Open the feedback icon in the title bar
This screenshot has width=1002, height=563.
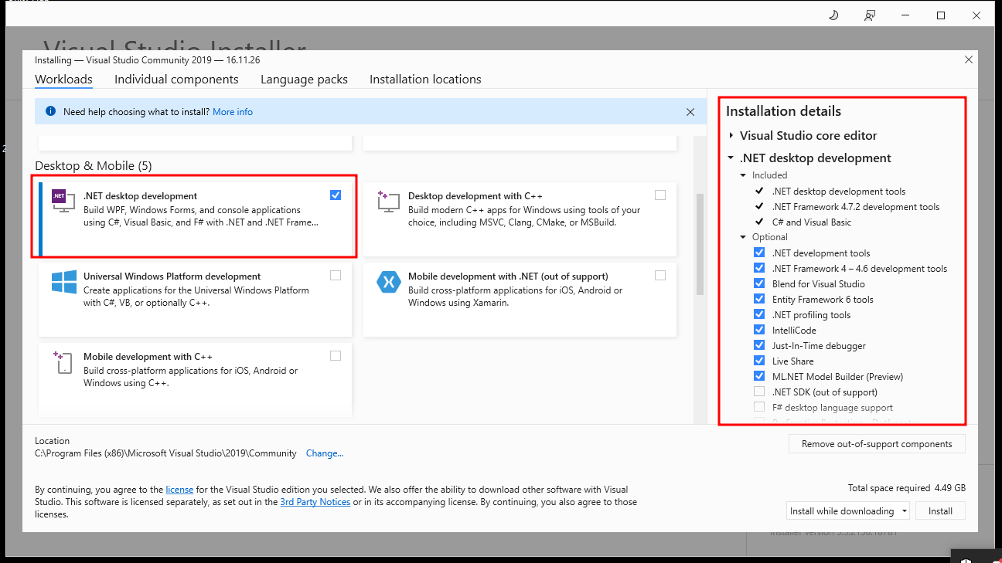click(x=871, y=15)
